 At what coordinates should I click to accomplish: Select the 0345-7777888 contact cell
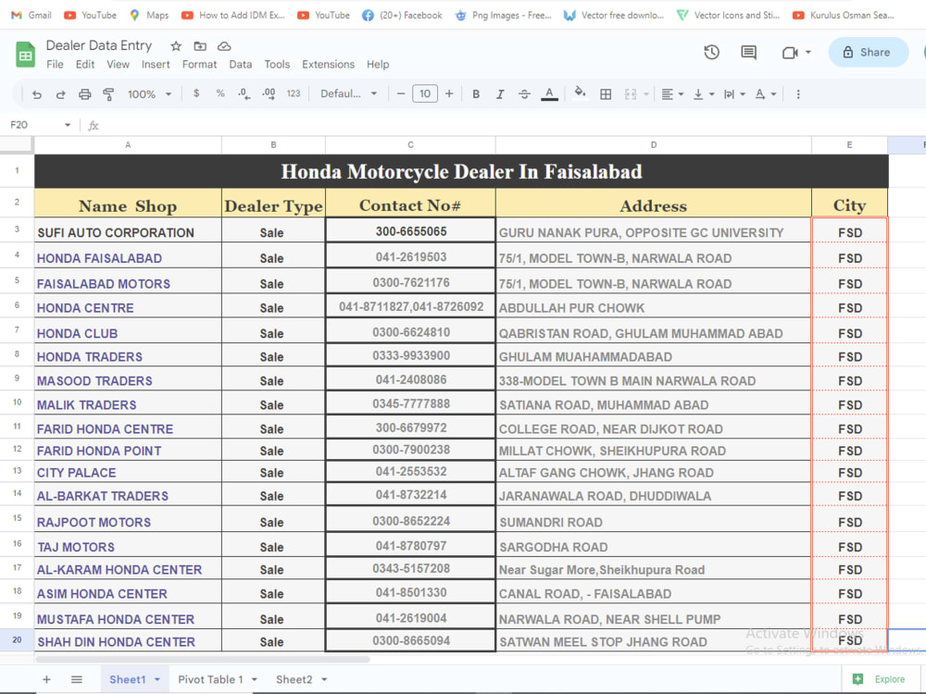click(x=410, y=403)
